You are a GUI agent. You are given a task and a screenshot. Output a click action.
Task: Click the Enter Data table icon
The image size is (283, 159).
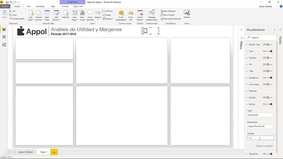pos(47,13)
